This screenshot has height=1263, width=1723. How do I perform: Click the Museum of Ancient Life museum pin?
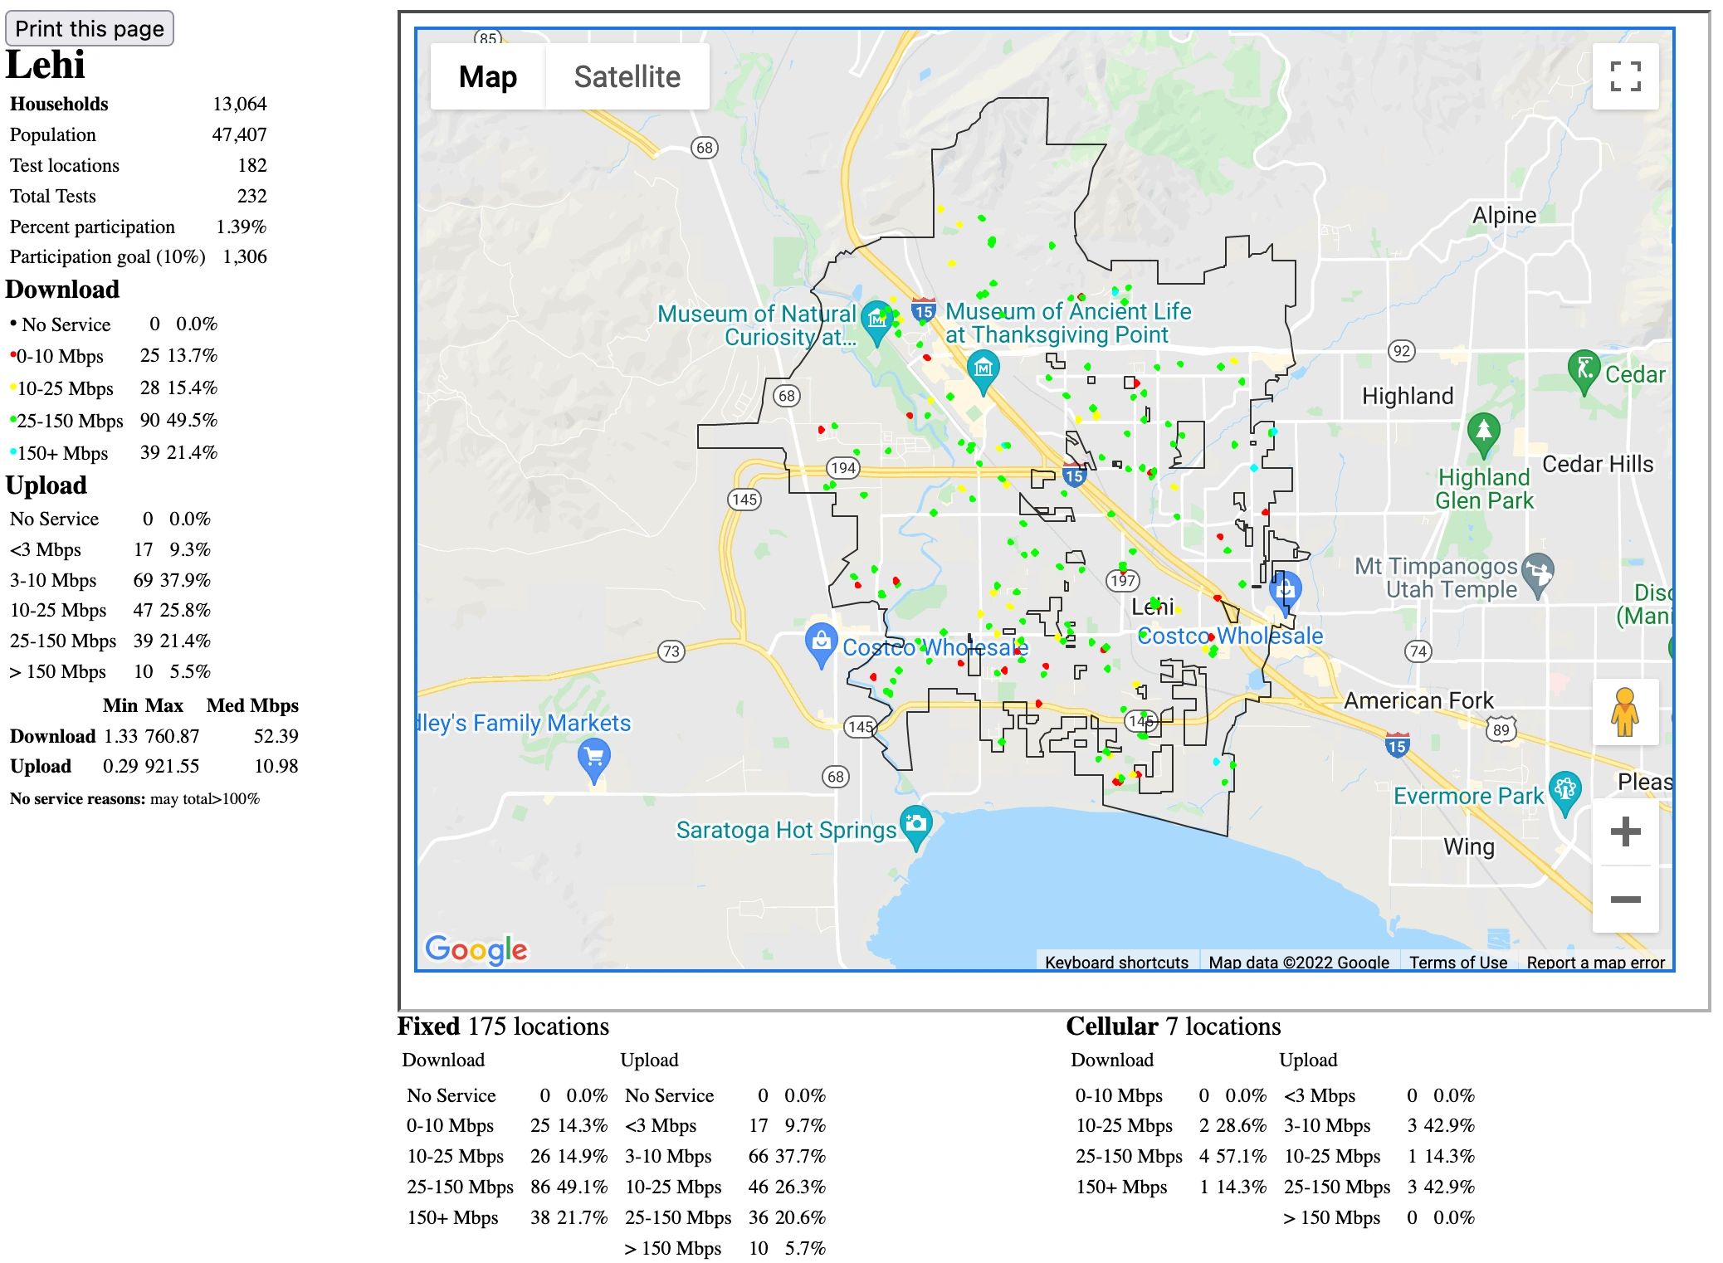983,365
